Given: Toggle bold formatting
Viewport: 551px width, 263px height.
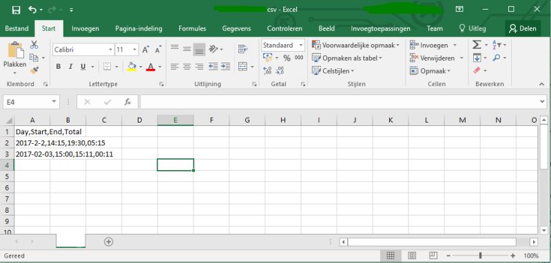Looking at the screenshot, I should point(59,67).
